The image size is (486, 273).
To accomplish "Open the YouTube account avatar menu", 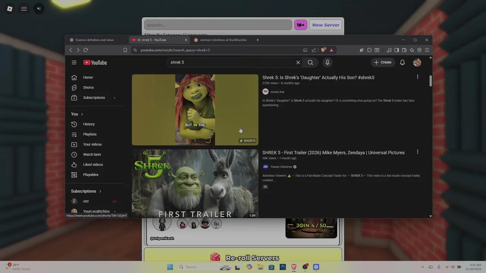I will click(417, 63).
